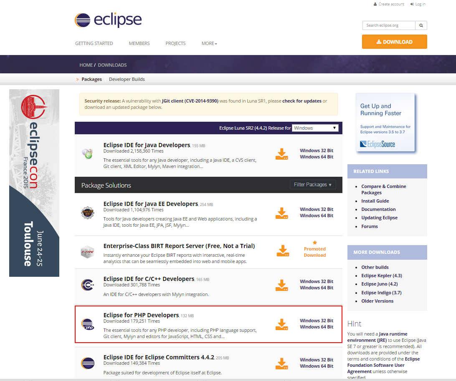Open Enterprise-Class BIRT Report Server title
456x381 pixels.
(x=179, y=246)
